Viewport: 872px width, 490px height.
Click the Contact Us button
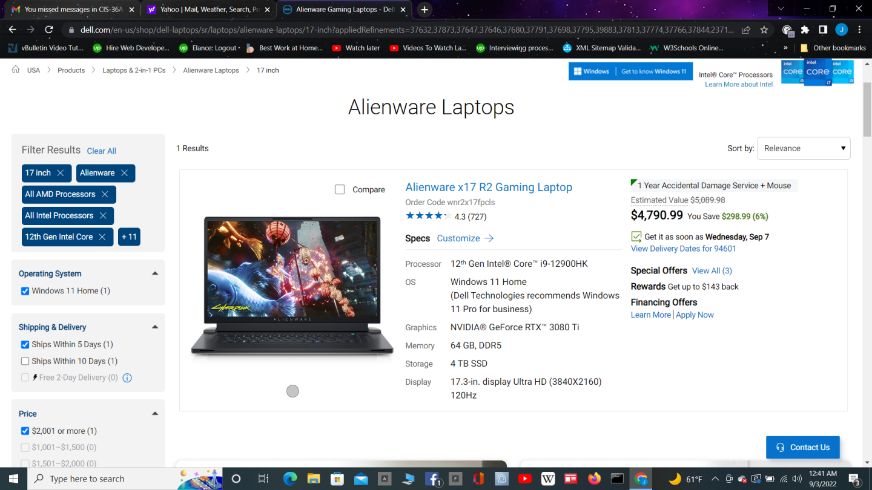[x=802, y=447]
